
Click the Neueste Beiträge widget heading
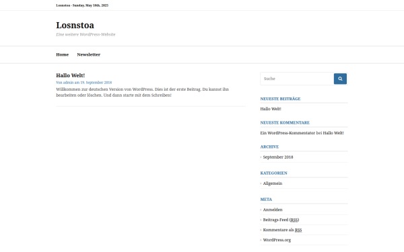click(x=280, y=99)
